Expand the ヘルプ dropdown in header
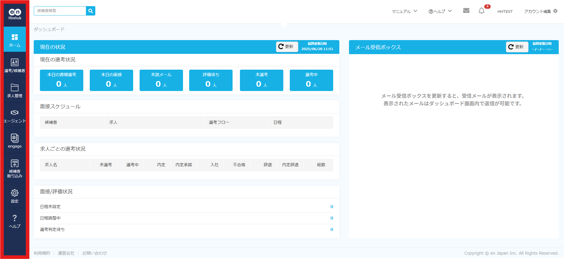The image size is (564, 259). coord(440,11)
